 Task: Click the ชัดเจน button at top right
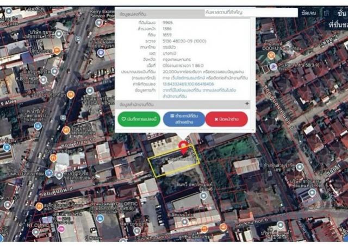tap(308, 13)
